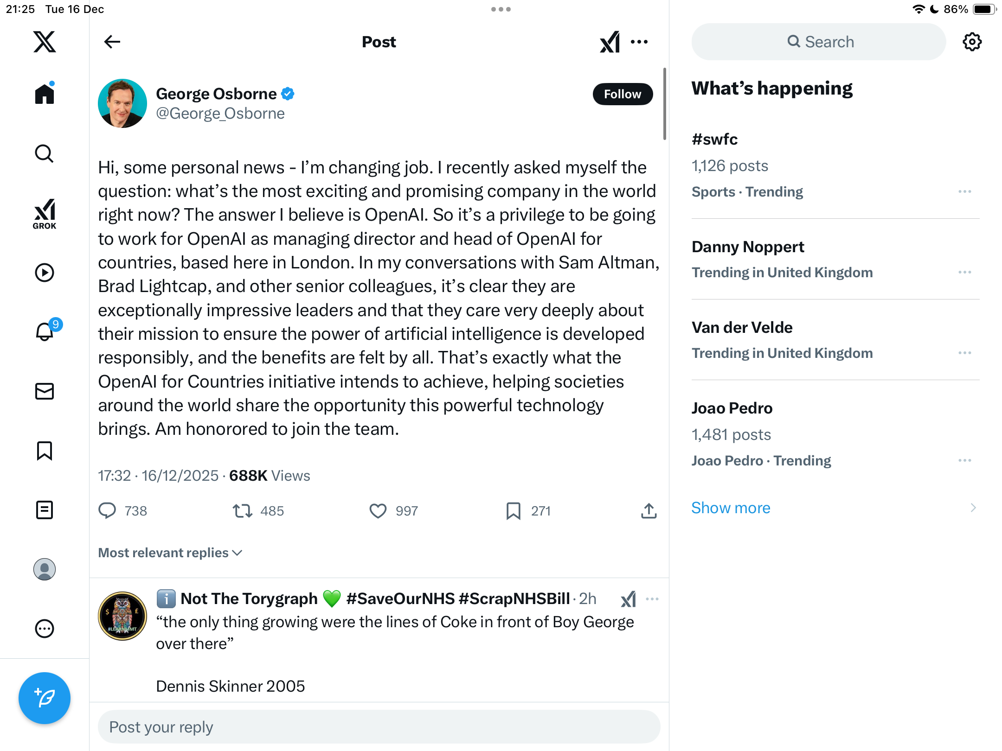Screen dimensions: 1002x751
Task: Open the Notifications bell
Action: click(45, 332)
